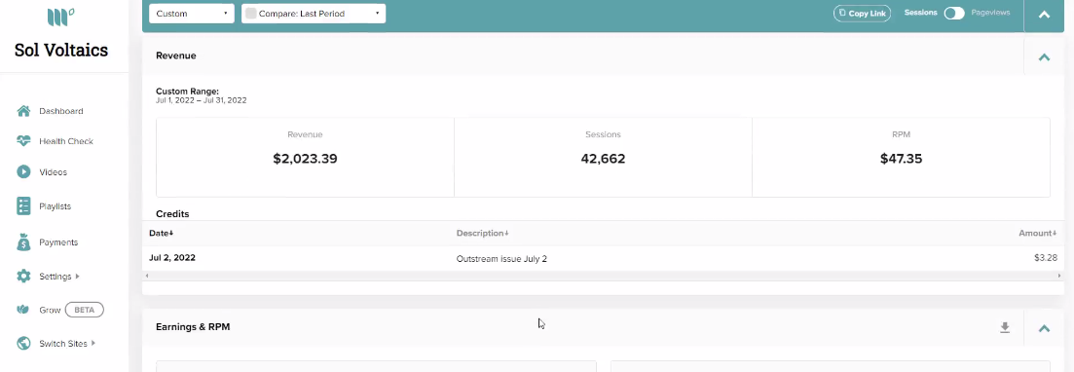Collapse the Earnings & RPM panel

1044,328
